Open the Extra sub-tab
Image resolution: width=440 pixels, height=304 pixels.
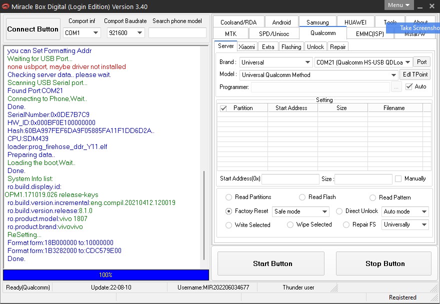pos(268,46)
